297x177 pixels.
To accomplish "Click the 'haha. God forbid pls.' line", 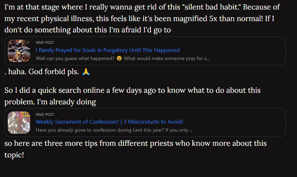I will tap(44, 72).
